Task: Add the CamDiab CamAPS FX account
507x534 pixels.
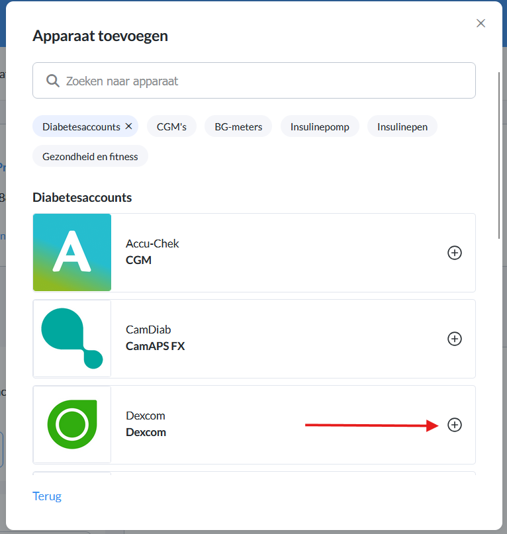Action: point(455,339)
